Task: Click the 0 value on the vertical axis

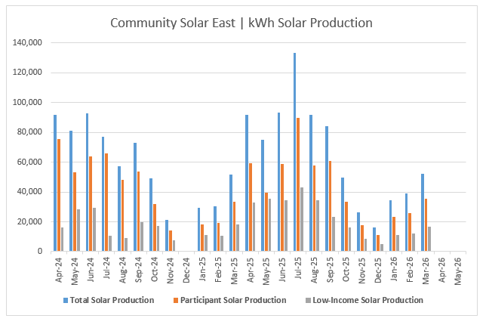Action: 42,252
